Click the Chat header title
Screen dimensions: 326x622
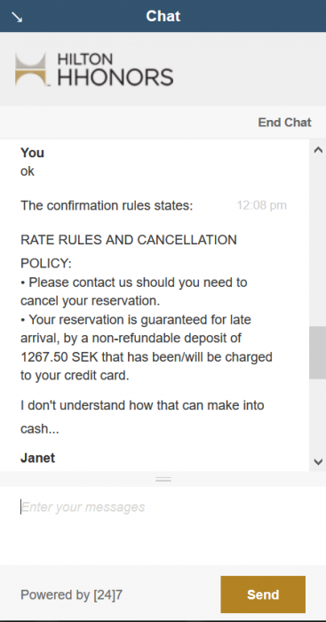163,16
